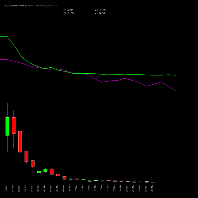Click the '26 Feb' date axis label
Viewport: 198px width, 198px height.
(25, 188)
